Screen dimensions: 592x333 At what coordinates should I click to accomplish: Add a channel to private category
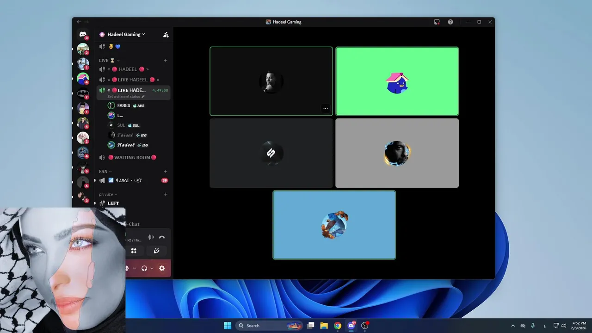(x=166, y=195)
